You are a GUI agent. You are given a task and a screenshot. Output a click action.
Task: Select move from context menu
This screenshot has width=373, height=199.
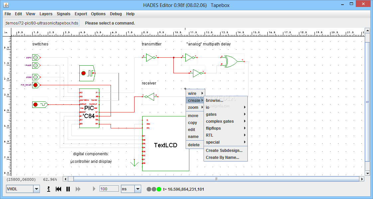tap(195, 116)
